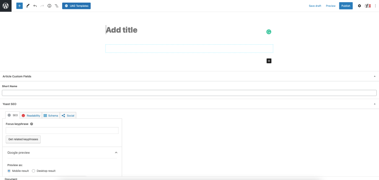The width and height of the screenshot is (379, 180).
Task: Click the Focus keyphrase input field
Action: 62,130
